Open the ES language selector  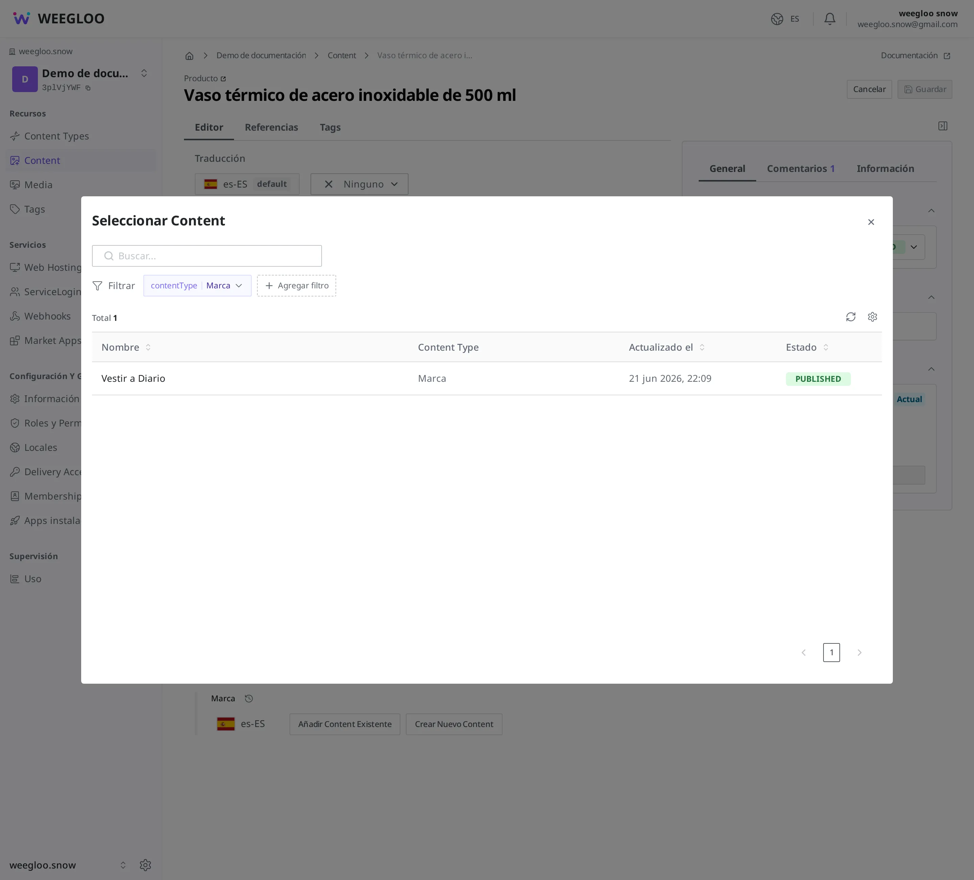(785, 19)
